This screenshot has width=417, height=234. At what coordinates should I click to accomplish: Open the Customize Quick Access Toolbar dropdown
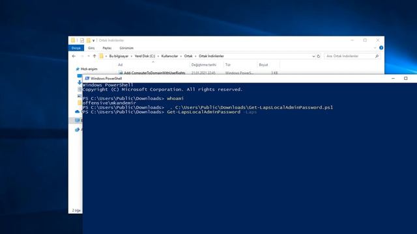pyautogui.click(x=94, y=40)
